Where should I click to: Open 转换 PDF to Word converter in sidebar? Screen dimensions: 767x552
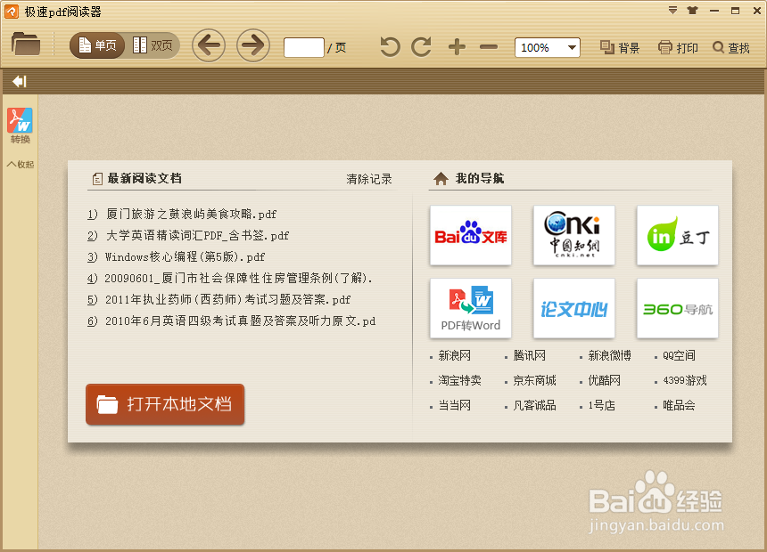click(x=20, y=126)
